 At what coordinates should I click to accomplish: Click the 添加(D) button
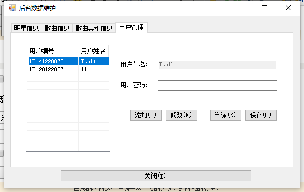pyautogui.click(x=146, y=116)
